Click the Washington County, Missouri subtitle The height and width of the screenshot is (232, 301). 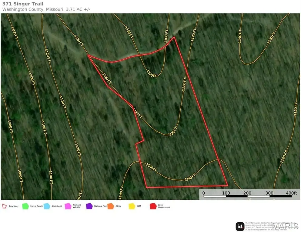[46, 9]
